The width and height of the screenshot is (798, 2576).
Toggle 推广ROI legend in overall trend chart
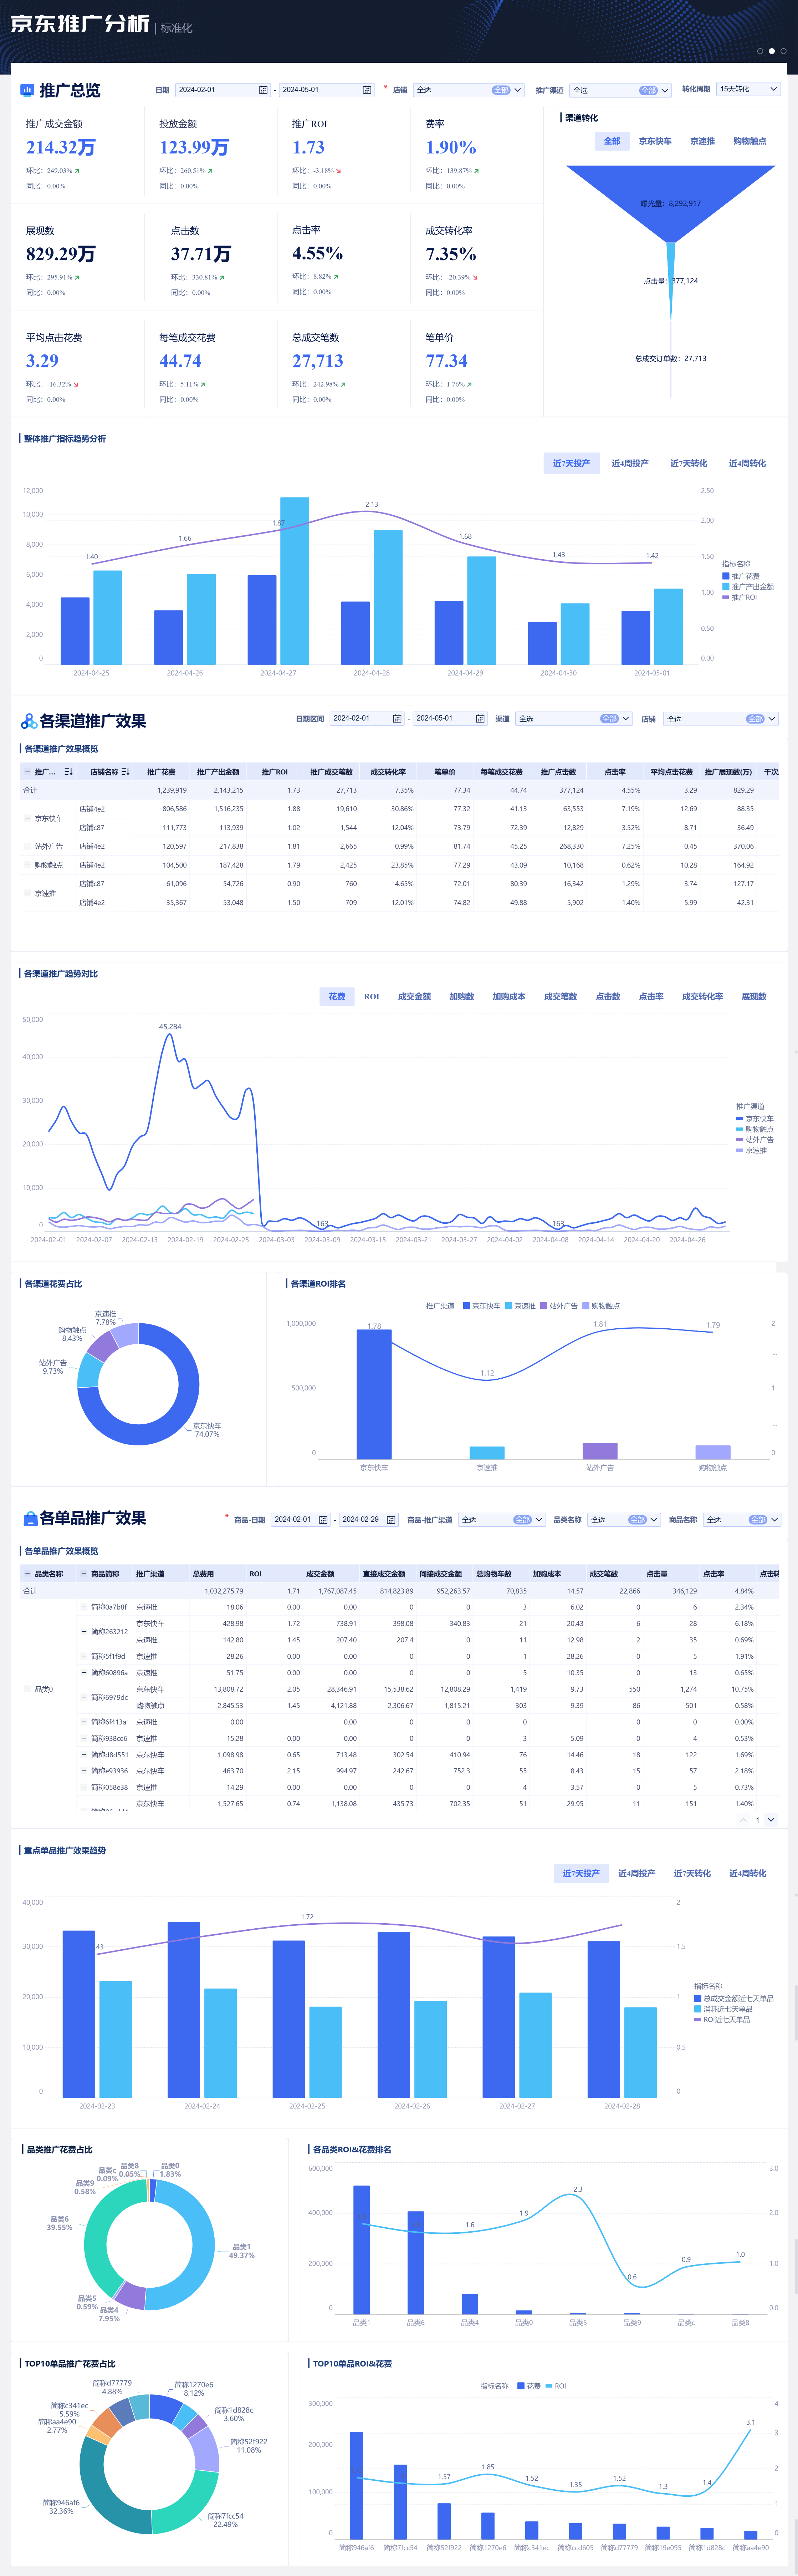point(740,597)
